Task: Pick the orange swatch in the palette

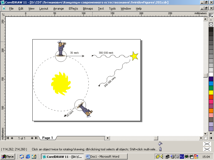Action: point(211,111)
